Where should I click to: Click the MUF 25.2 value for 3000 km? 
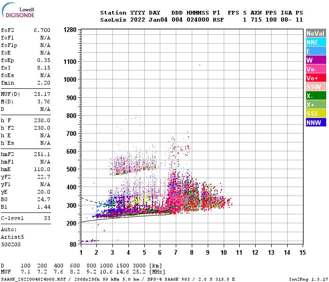(139, 272)
